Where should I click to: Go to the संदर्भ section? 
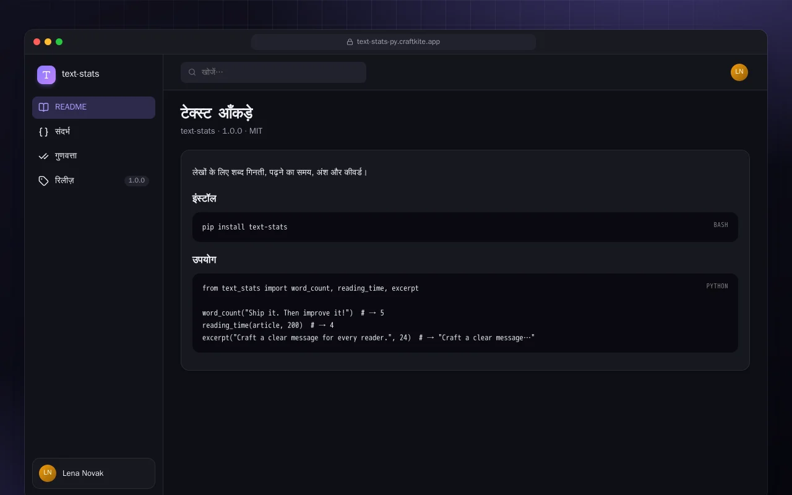tap(93, 132)
